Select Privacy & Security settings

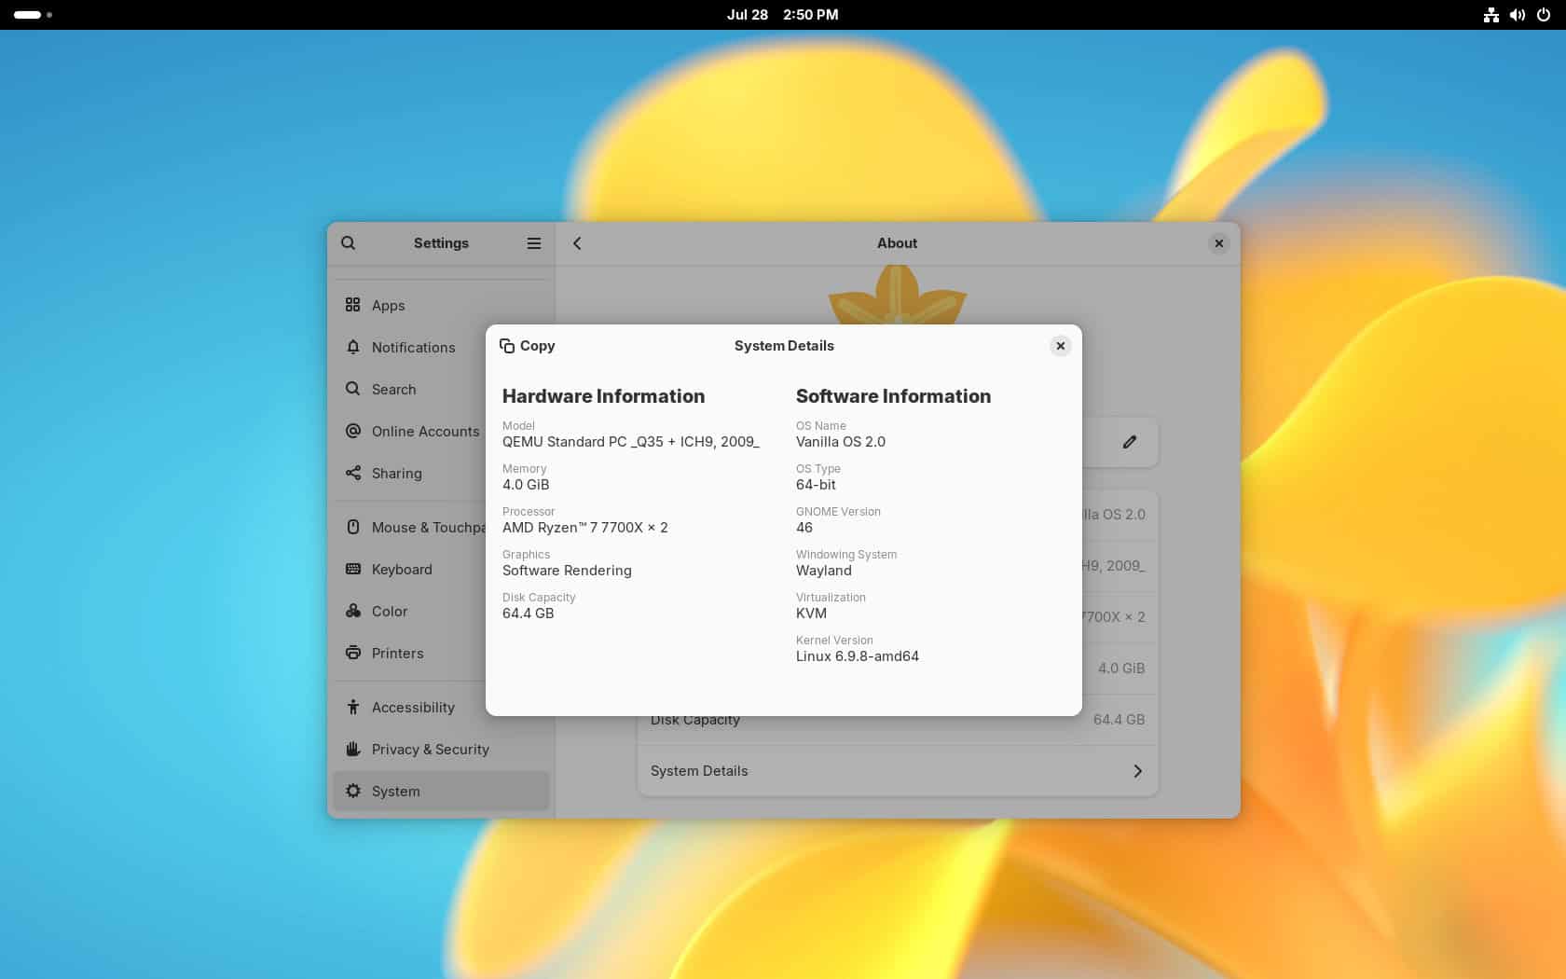[x=430, y=749]
